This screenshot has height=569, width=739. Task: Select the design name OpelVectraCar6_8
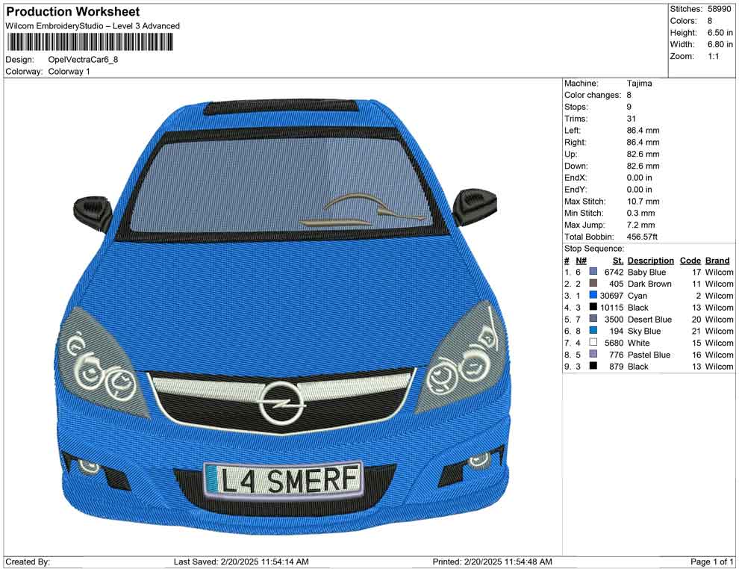tap(84, 60)
